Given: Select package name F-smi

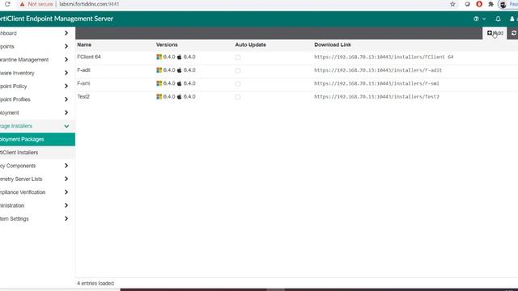Looking at the screenshot, I should pos(83,83).
